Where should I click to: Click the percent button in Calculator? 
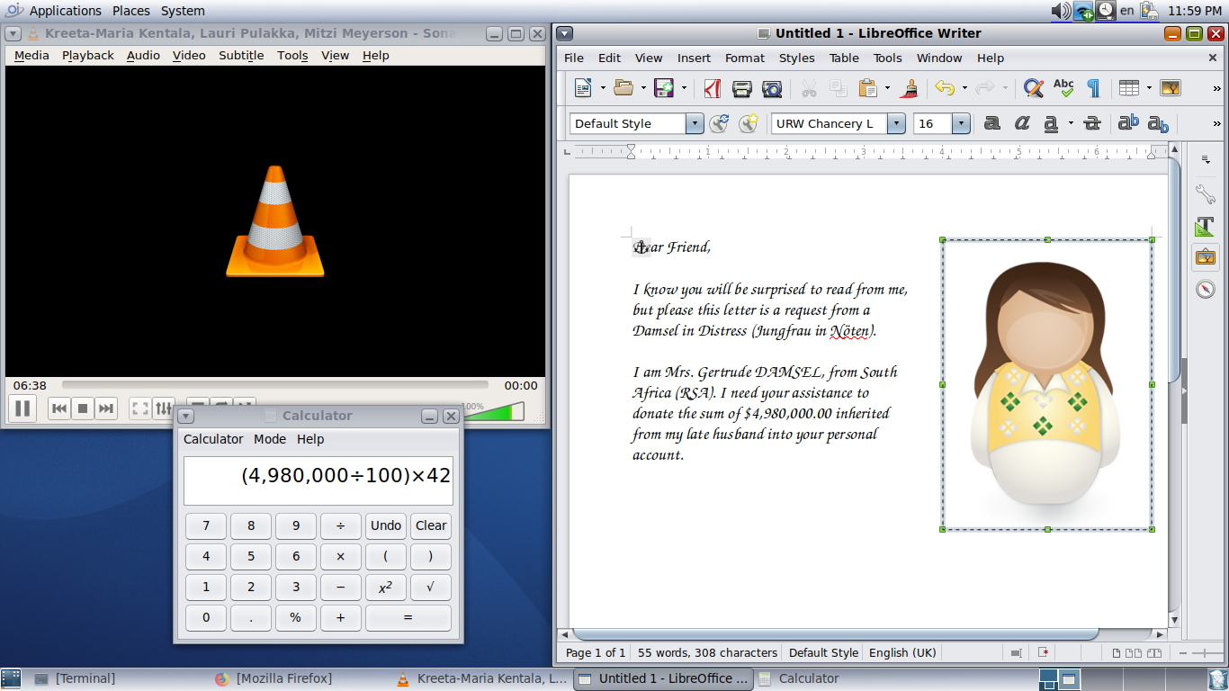tap(296, 618)
